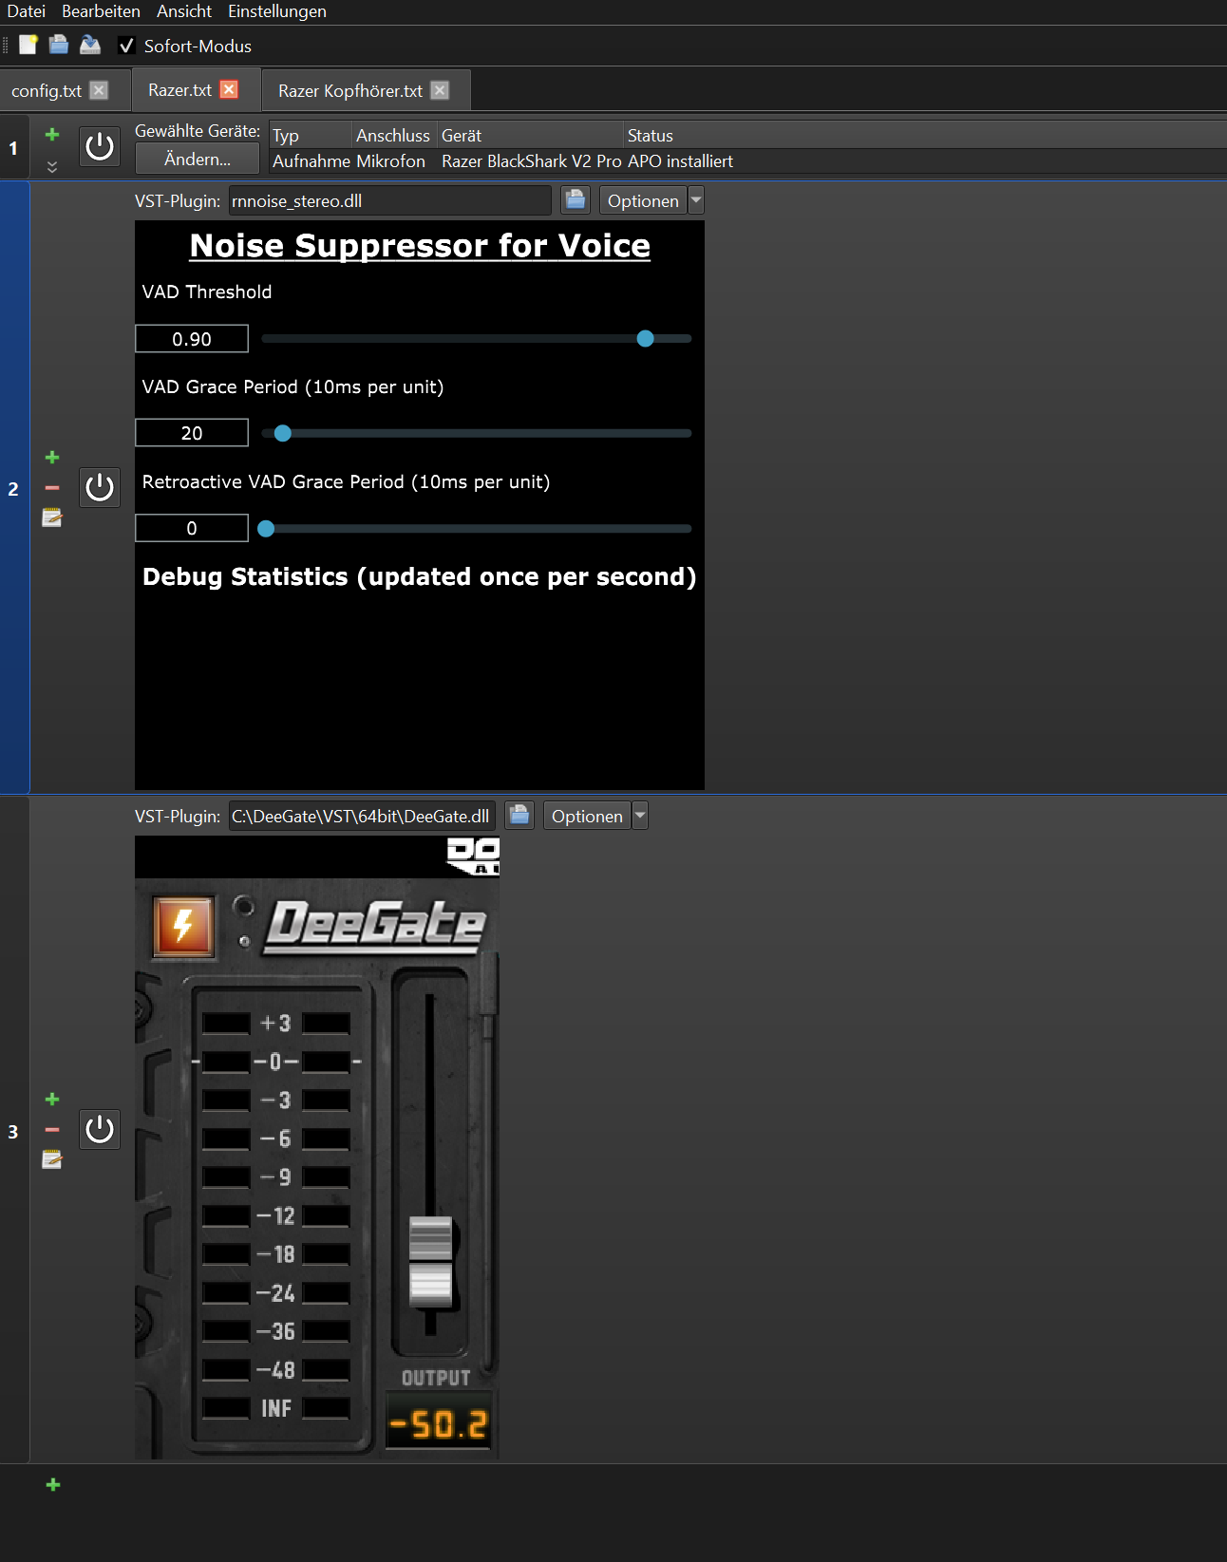Open the Datei menu
The image size is (1227, 1562).
[x=26, y=11]
